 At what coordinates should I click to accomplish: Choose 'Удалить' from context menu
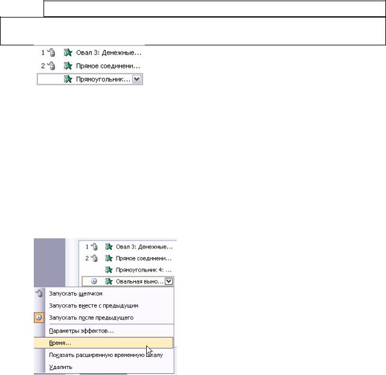click(x=104, y=367)
